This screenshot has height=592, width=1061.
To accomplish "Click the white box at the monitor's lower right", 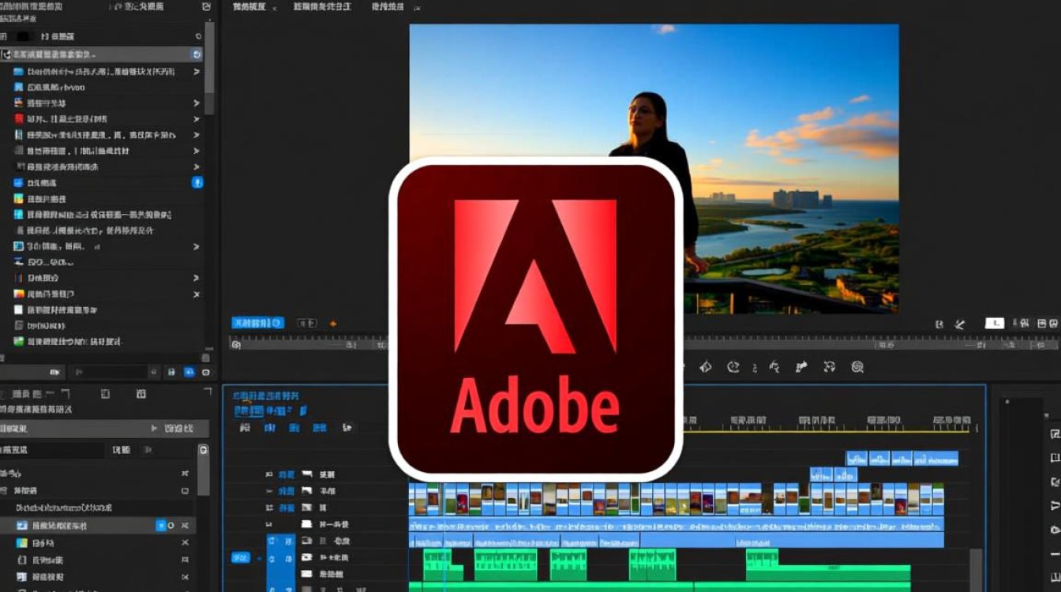I will click(x=995, y=323).
